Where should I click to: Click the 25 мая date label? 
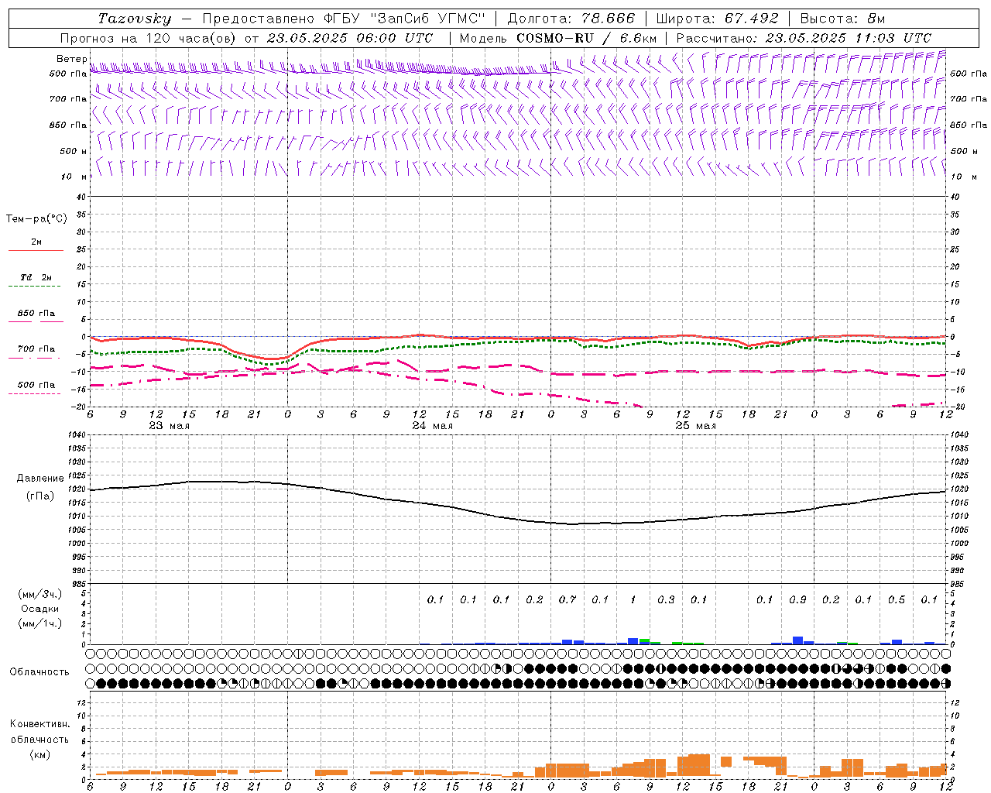click(695, 426)
